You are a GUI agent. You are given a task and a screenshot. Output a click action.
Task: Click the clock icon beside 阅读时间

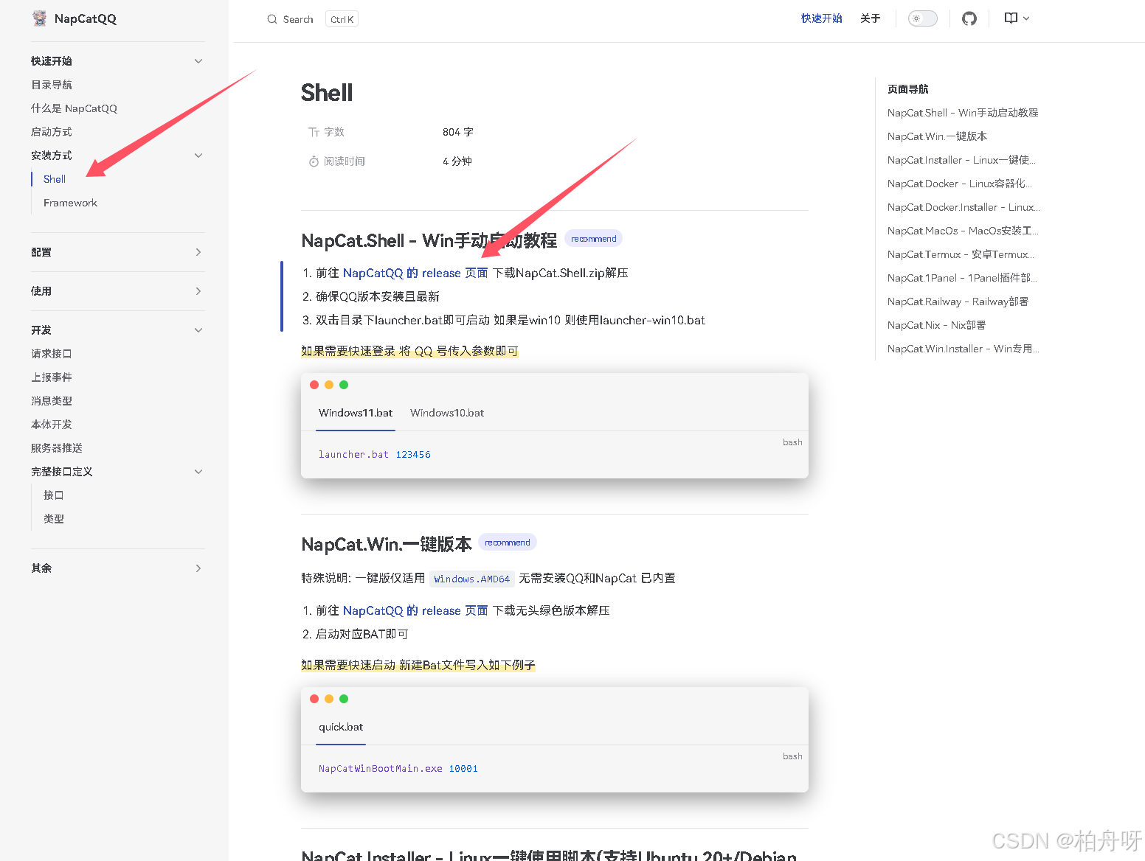(x=314, y=161)
